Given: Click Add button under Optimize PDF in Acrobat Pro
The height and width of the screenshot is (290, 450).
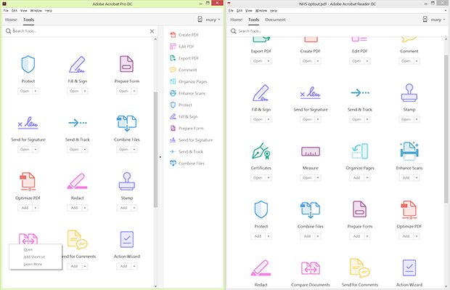Looking at the screenshot, I should [25, 208].
